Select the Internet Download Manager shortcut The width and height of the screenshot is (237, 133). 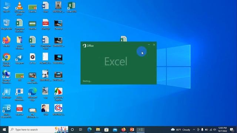[7, 77]
